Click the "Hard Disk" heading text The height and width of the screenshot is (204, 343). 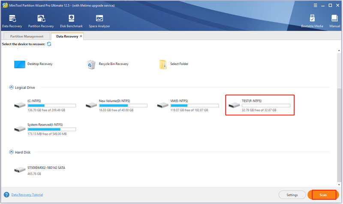23,152
